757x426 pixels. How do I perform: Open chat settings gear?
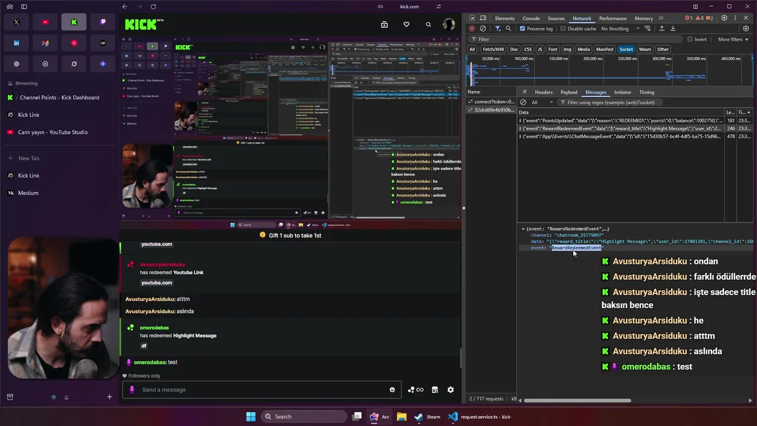pos(451,390)
